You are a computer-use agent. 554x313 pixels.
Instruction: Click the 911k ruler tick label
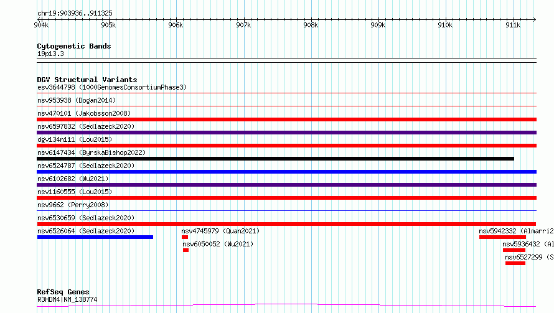click(513, 25)
